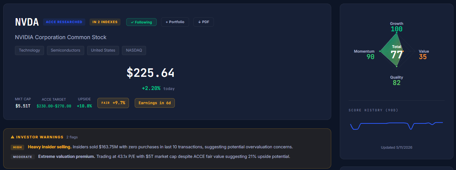Image resolution: width=456 pixels, height=170 pixels.
Task: Open the United States country tag
Action: [x=103, y=51]
